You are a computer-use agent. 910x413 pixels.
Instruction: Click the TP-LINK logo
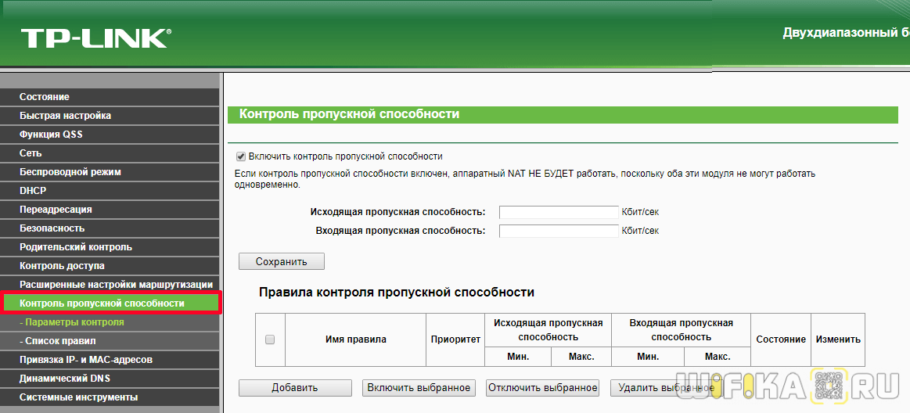pyautogui.click(x=95, y=38)
